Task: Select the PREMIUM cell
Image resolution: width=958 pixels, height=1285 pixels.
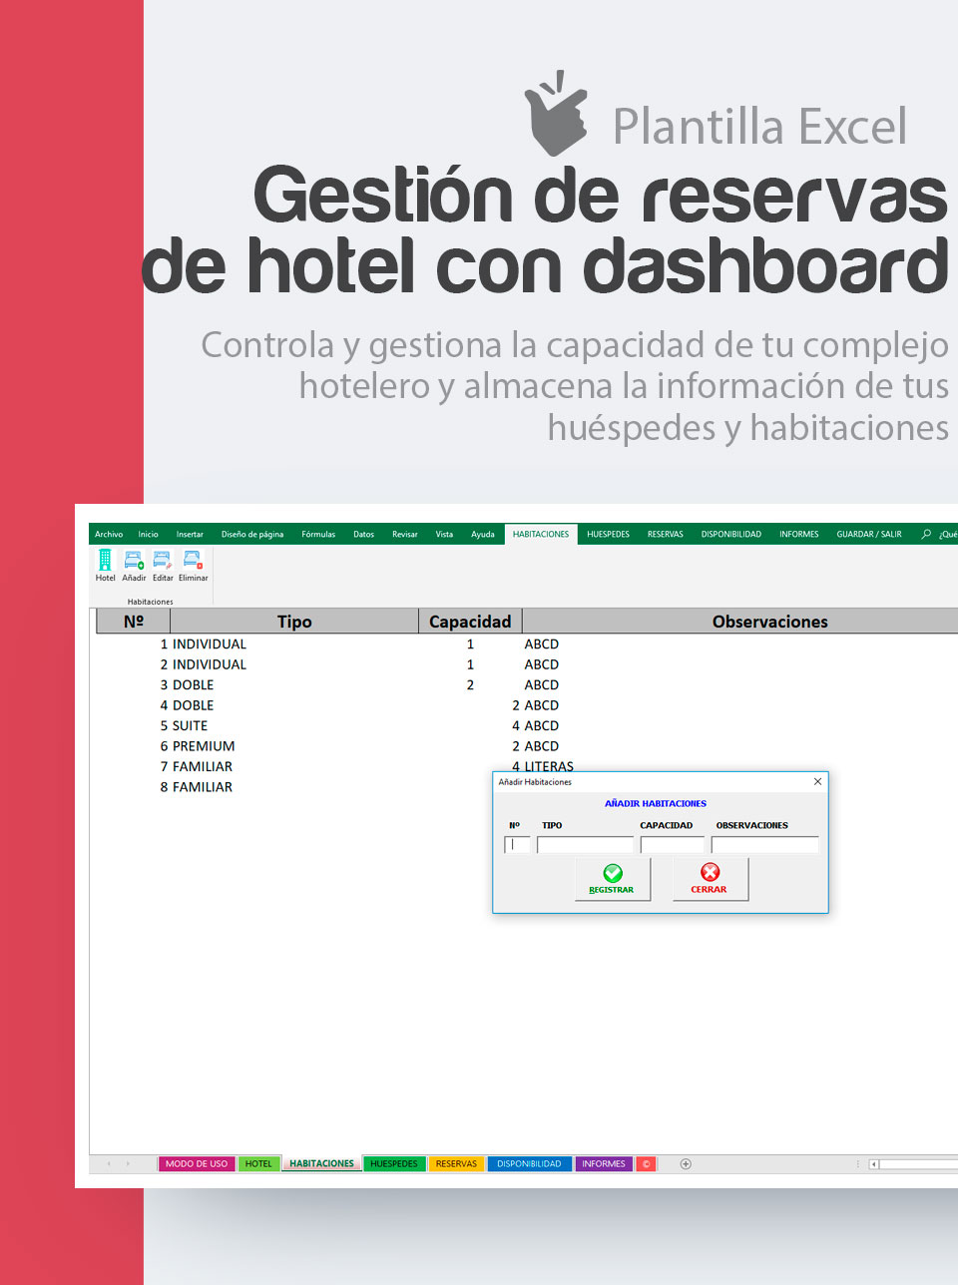Action: click(204, 746)
